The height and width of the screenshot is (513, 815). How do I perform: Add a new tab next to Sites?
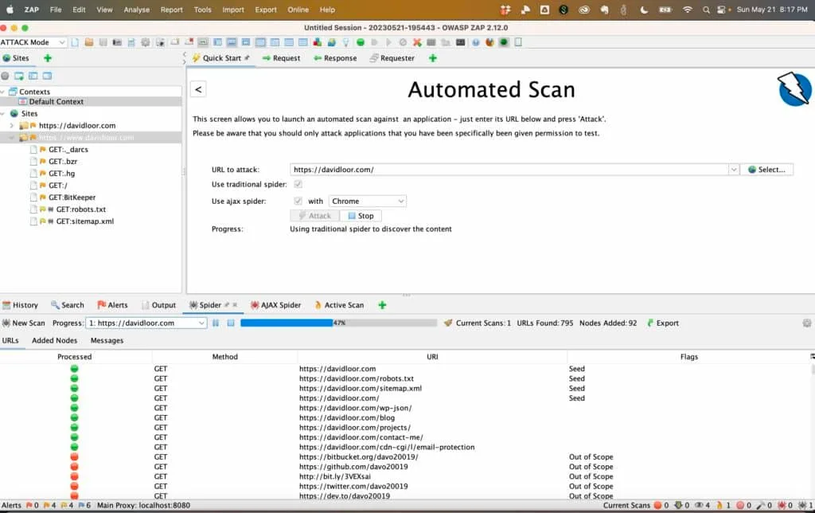(x=48, y=58)
